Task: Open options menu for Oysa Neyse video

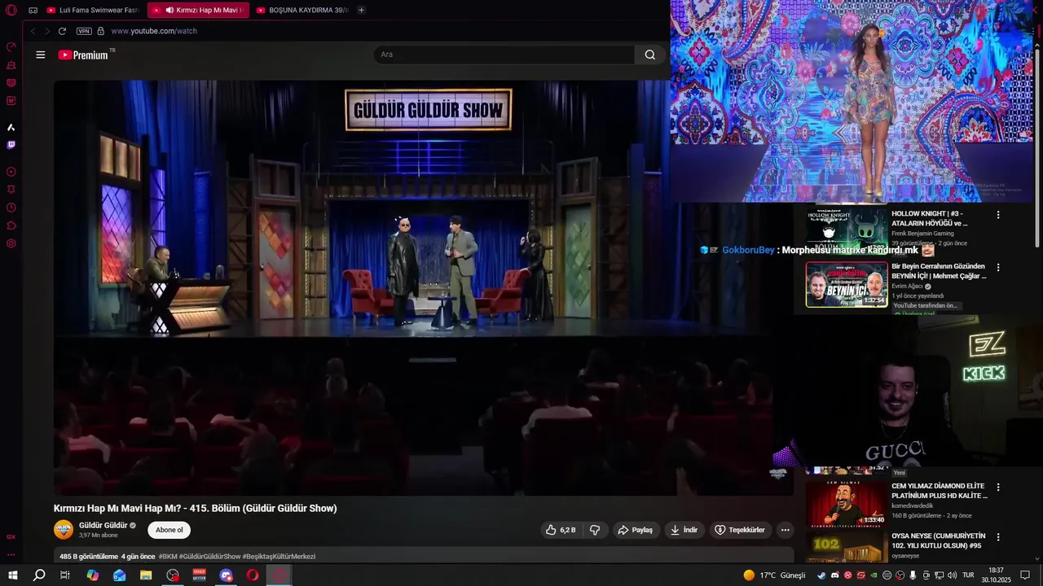Action: click(x=998, y=537)
